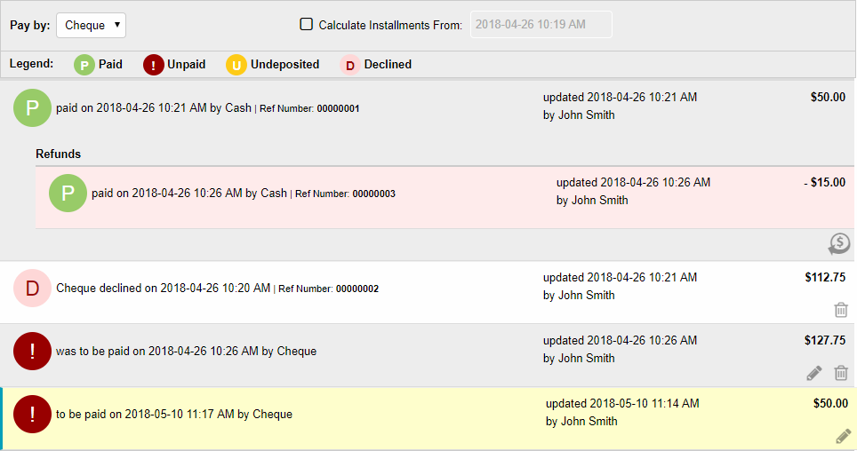Click the Undeposited legend icon

click(236, 65)
